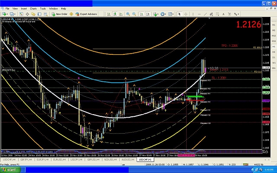
Task: Click the pink highlighted date on time axis
Action: tap(186, 155)
